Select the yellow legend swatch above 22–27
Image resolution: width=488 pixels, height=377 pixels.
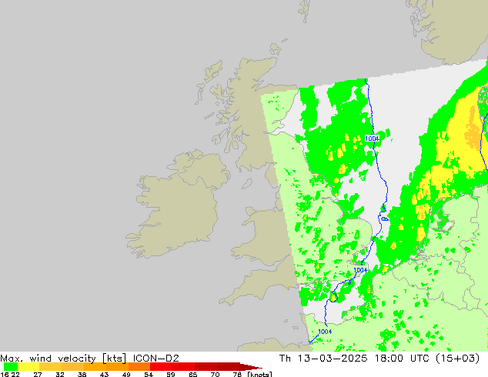click(28, 367)
